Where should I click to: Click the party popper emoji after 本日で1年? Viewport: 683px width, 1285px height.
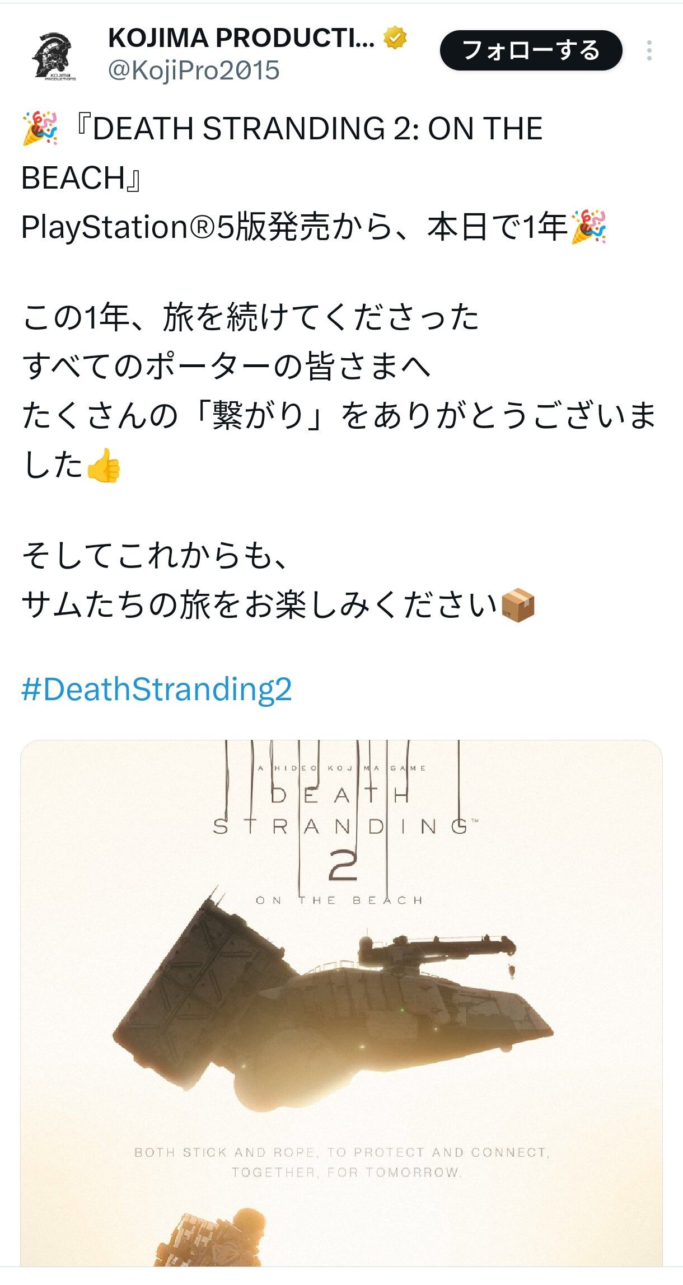(588, 227)
